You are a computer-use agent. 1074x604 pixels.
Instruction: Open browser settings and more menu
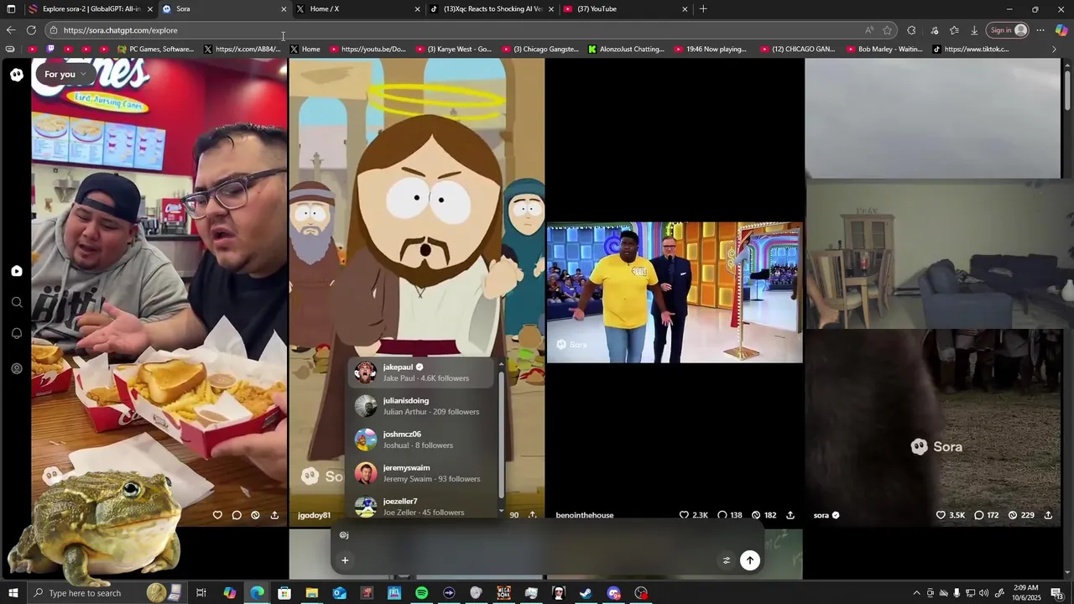point(1040,30)
